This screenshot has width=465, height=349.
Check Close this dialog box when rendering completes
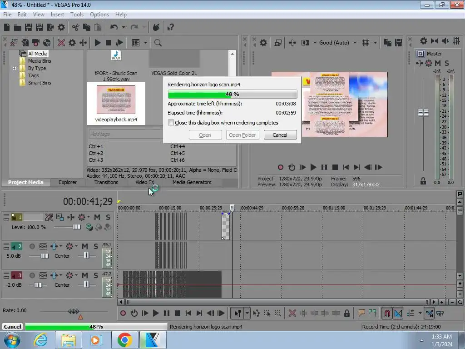tap(171, 123)
